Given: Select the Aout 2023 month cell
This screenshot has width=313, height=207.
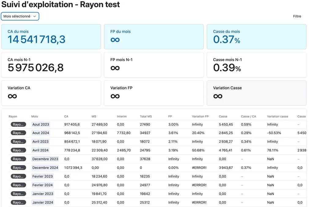Looking at the screenshot, I should click(41, 124).
